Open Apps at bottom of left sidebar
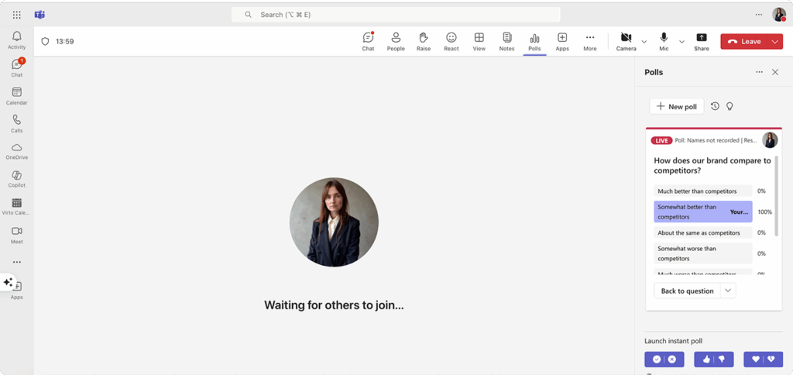The image size is (793, 375). (19, 291)
